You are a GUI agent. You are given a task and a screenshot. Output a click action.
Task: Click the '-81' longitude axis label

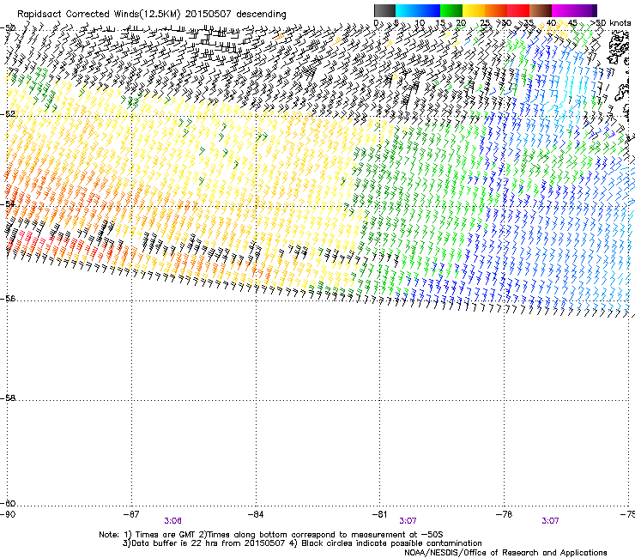380,514
